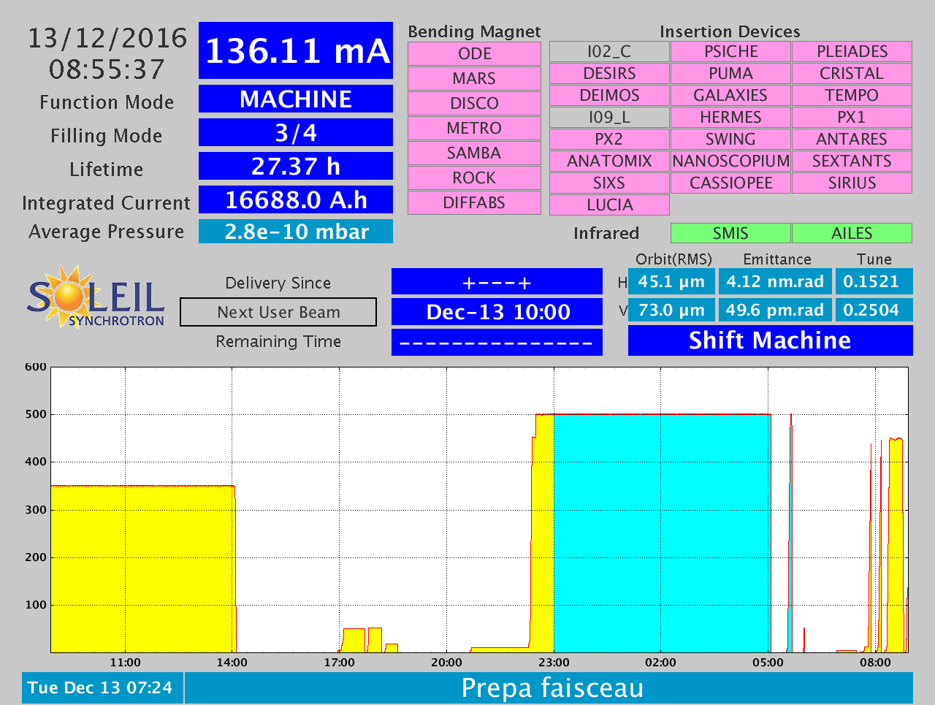Image resolution: width=935 pixels, height=705 pixels.
Task: Click the METRO beamline indicator
Action: [x=474, y=128]
